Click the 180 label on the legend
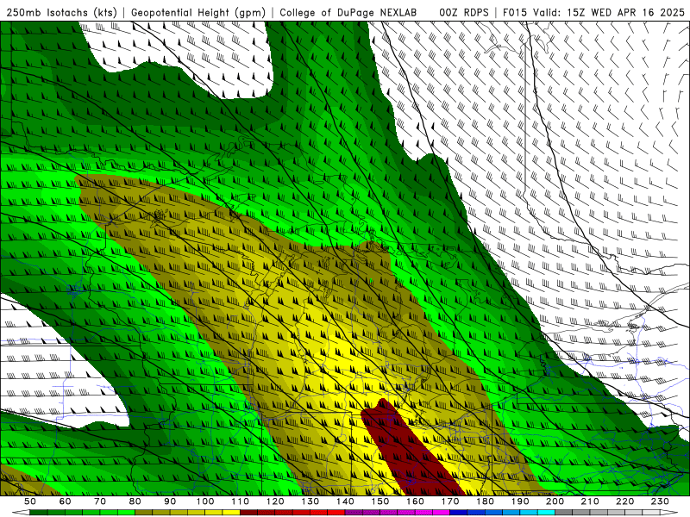Image resolution: width=690 pixels, height=517 pixels. click(485, 501)
